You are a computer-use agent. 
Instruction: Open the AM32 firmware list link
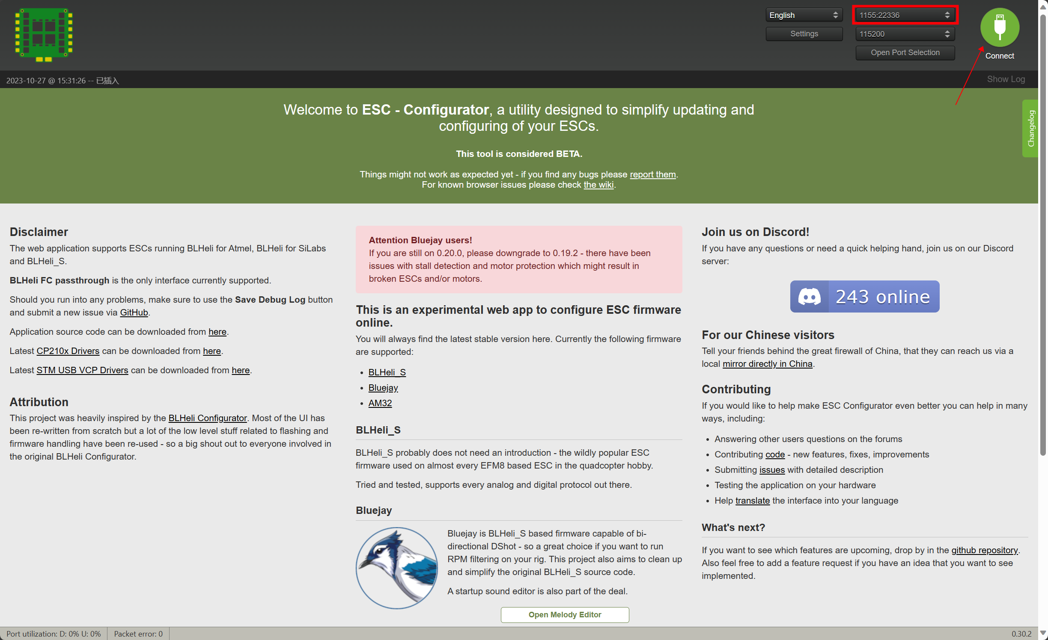(380, 403)
